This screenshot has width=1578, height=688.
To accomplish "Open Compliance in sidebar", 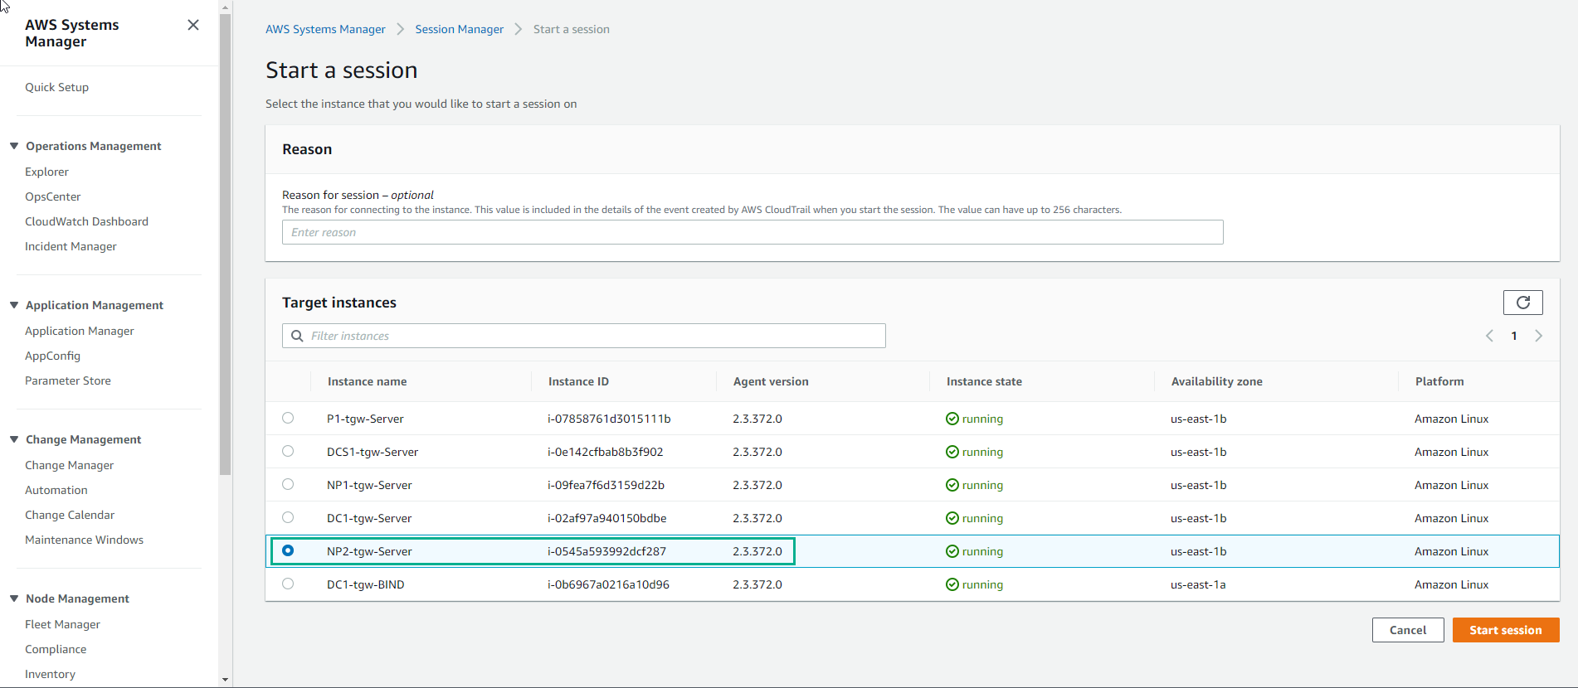I will pos(56,649).
